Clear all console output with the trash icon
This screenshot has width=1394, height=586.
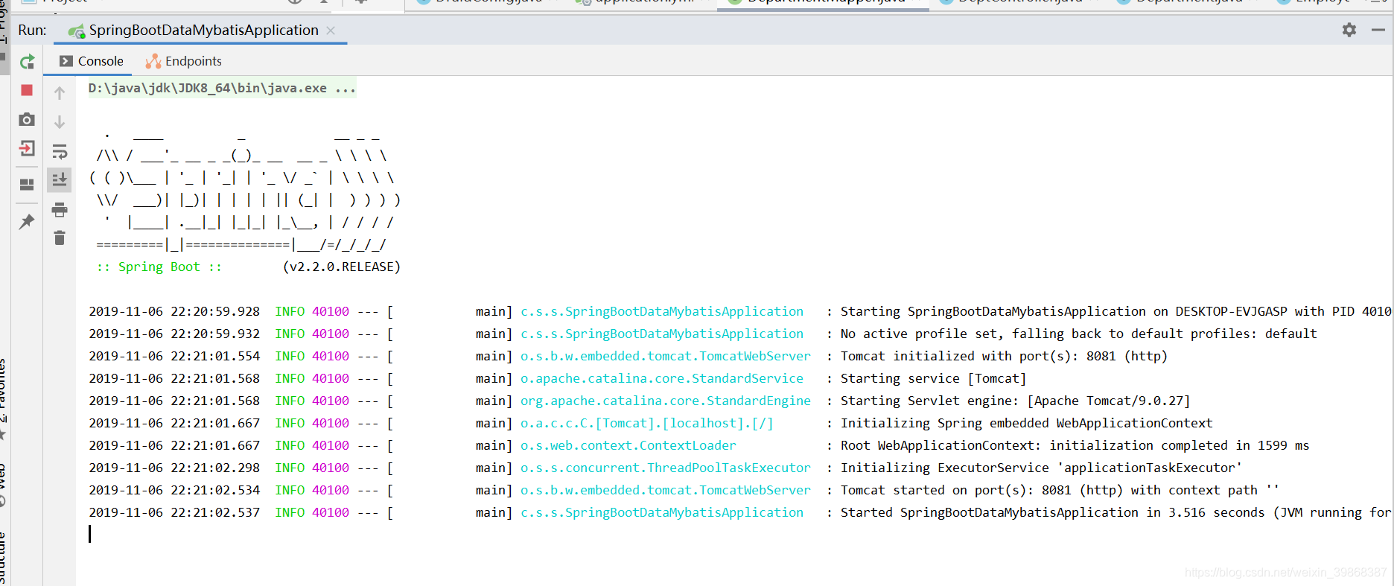pyautogui.click(x=60, y=238)
